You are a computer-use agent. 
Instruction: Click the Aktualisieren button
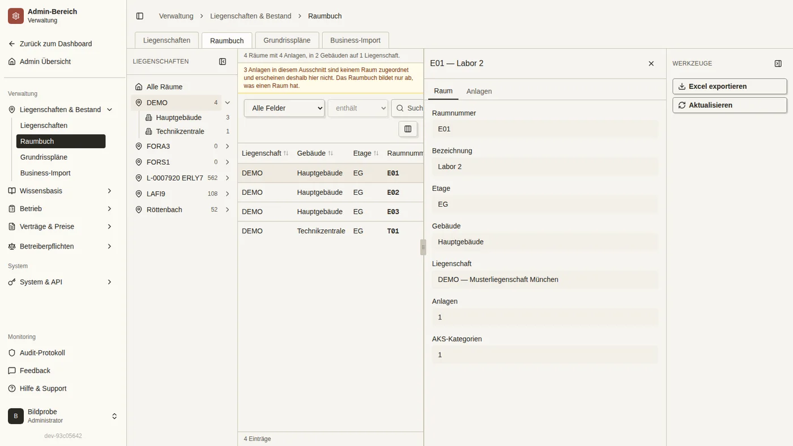click(730, 105)
